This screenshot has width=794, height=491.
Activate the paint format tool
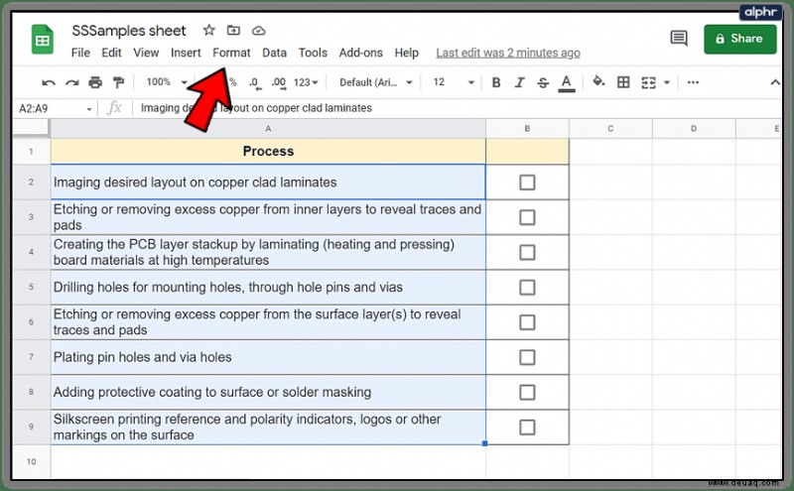[118, 82]
